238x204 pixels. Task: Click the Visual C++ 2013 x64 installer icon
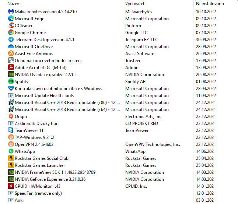(x=11, y=109)
